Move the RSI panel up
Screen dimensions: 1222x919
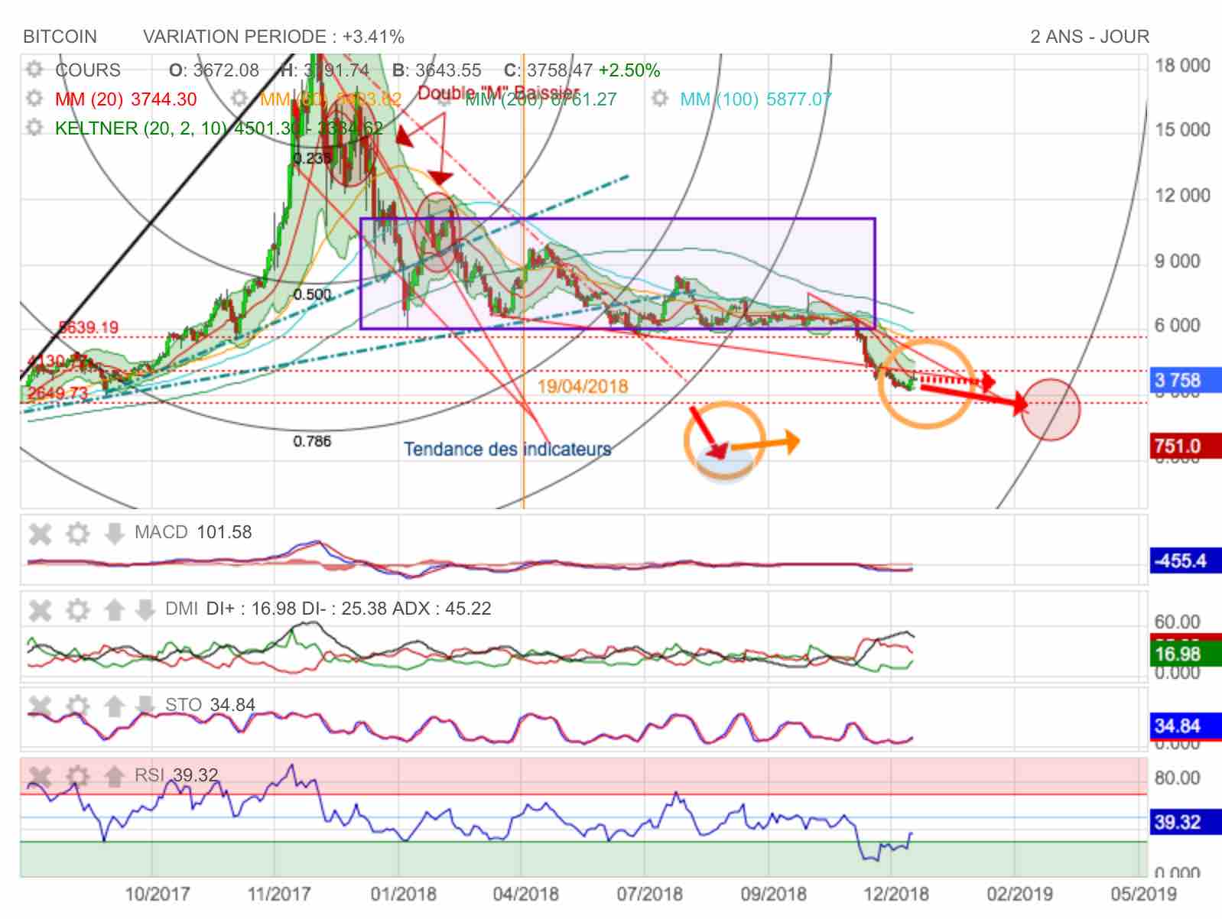[114, 776]
